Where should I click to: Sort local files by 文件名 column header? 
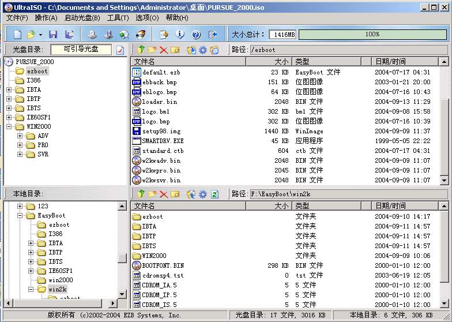[188, 205]
